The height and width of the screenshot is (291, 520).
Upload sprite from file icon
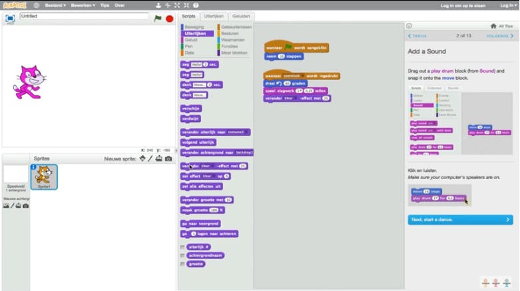click(x=159, y=158)
